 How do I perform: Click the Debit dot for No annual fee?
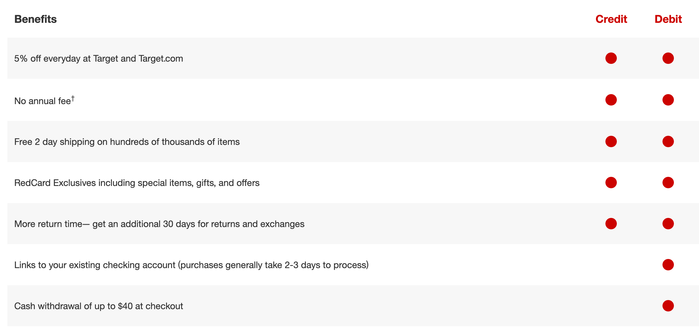[x=668, y=100]
